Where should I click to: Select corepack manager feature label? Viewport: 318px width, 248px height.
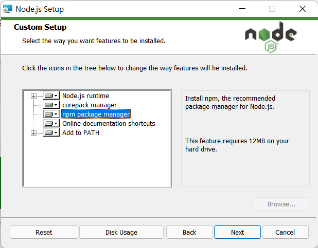[90, 105]
